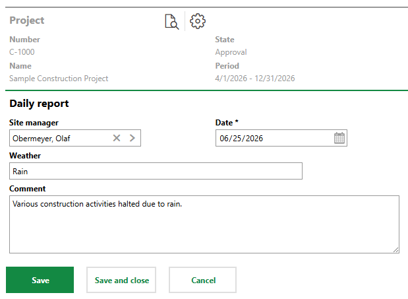Click the State label
The width and height of the screenshot is (408, 299).
click(x=225, y=40)
